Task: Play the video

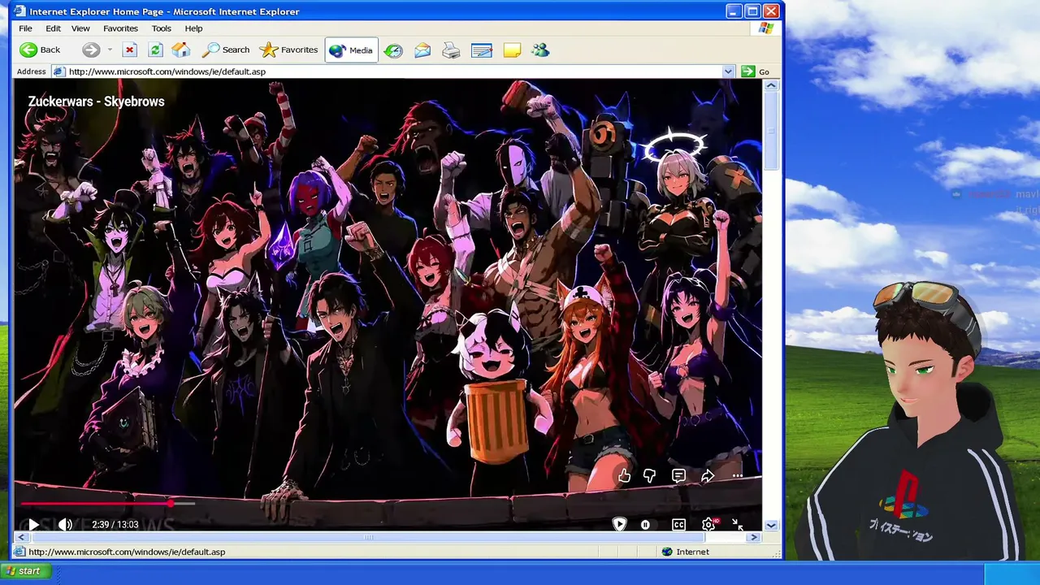Action: point(33,525)
